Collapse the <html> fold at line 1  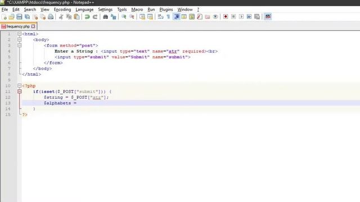coord(20,34)
